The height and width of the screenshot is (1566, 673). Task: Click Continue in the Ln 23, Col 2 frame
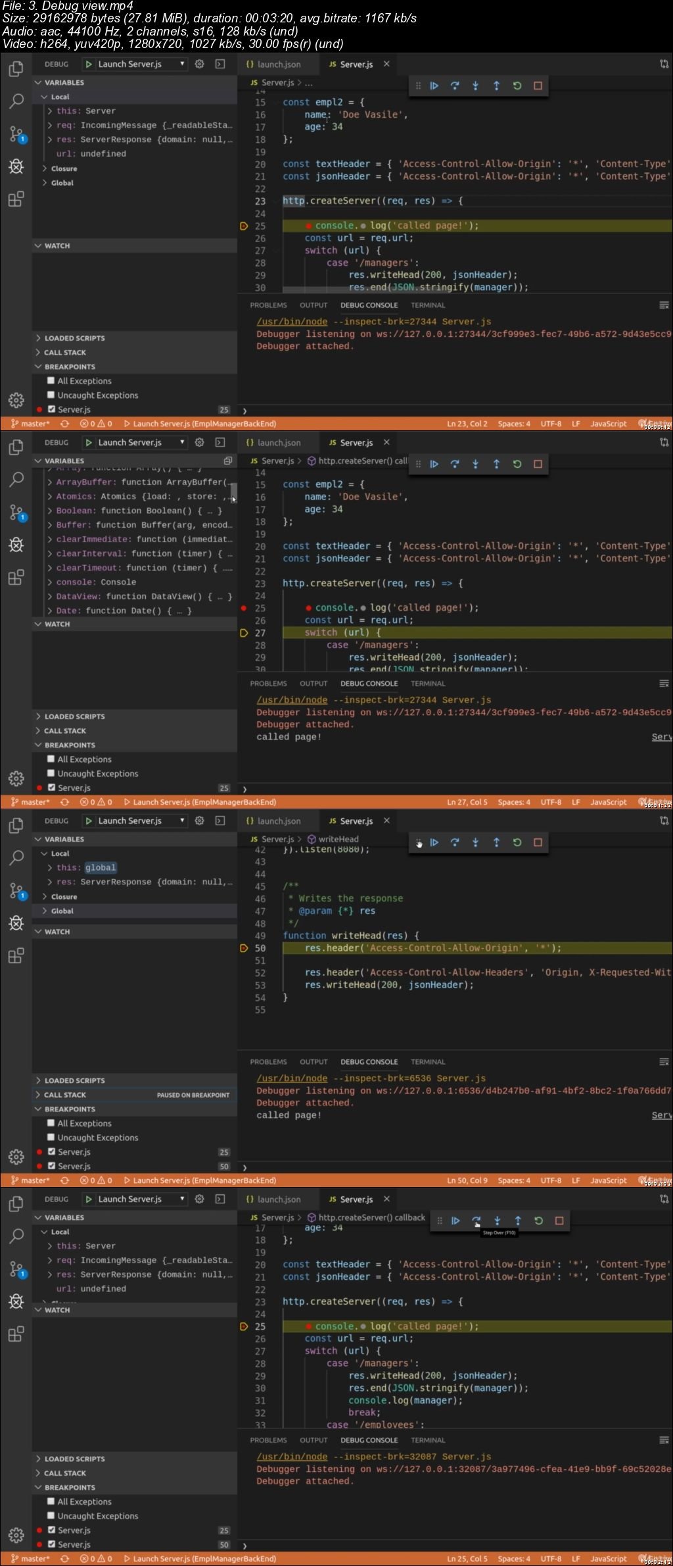(x=434, y=86)
